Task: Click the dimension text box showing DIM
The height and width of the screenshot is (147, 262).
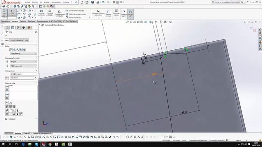Action: click(23, 88)
